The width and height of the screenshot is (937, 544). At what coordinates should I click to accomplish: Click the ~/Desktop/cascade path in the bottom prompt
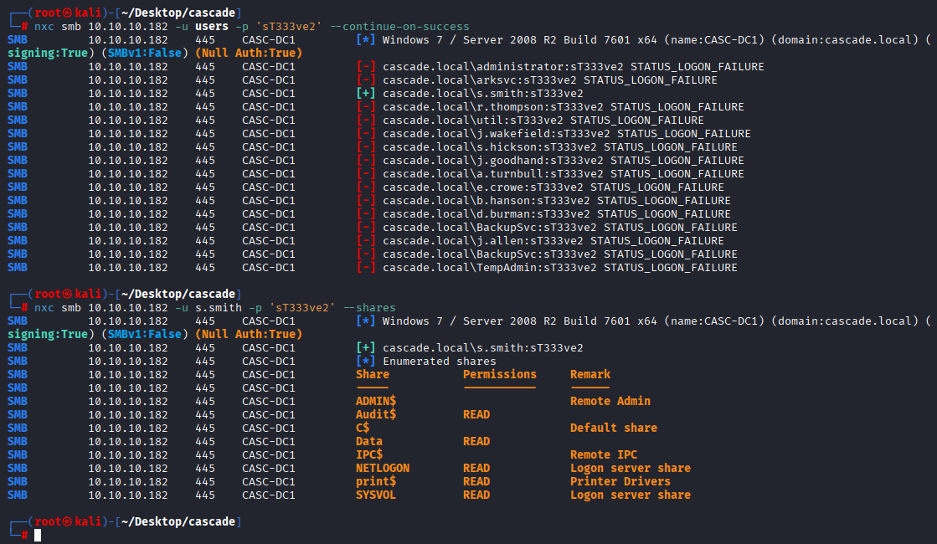[x=178, y=522]
